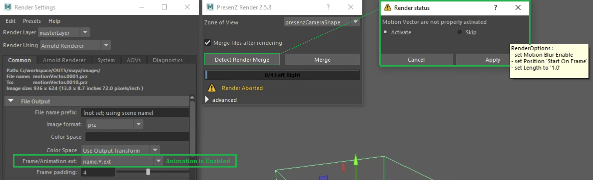Image resolution: width=593 pixels, height=180 pixels.
Task: Open the Render Using Arnold Renderer dropdown
Action: (x=75, y=46)
